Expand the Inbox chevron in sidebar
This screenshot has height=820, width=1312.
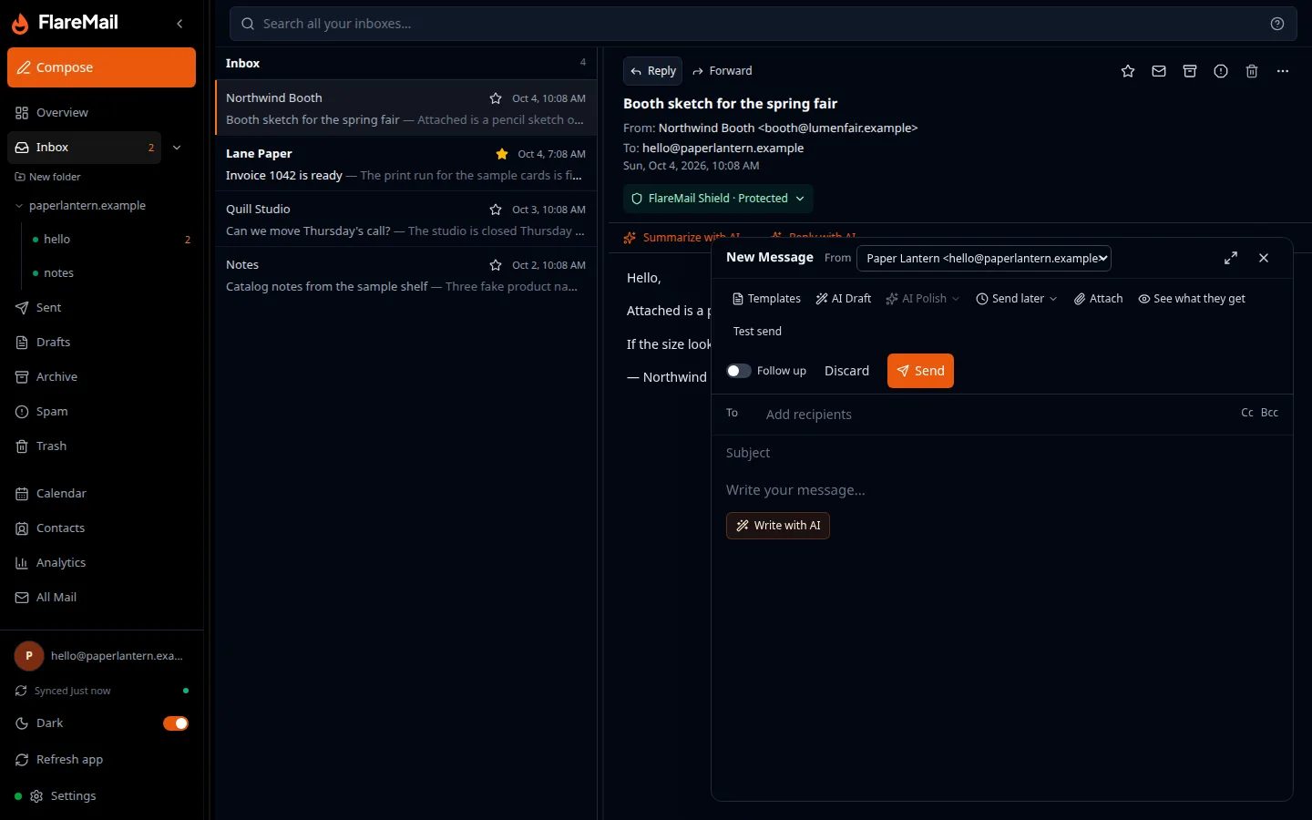click(x=177, y=148)
